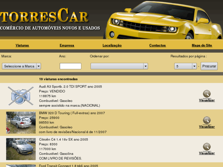Click the '98550 km' mileage text
Viewport: 223px width, 167px height.
(47, 123)
